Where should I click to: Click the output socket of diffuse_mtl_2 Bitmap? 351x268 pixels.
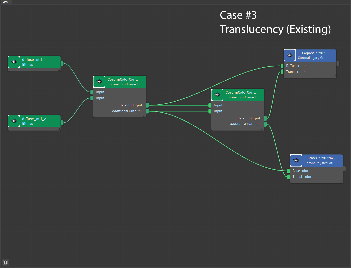point(62,122)
